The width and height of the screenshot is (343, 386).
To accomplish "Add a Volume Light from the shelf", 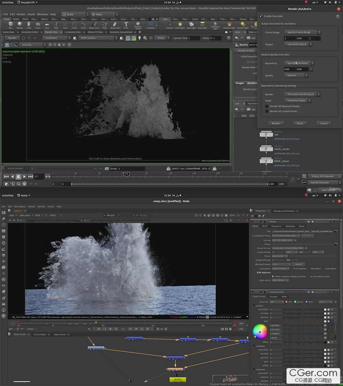I will pos(229,25).
